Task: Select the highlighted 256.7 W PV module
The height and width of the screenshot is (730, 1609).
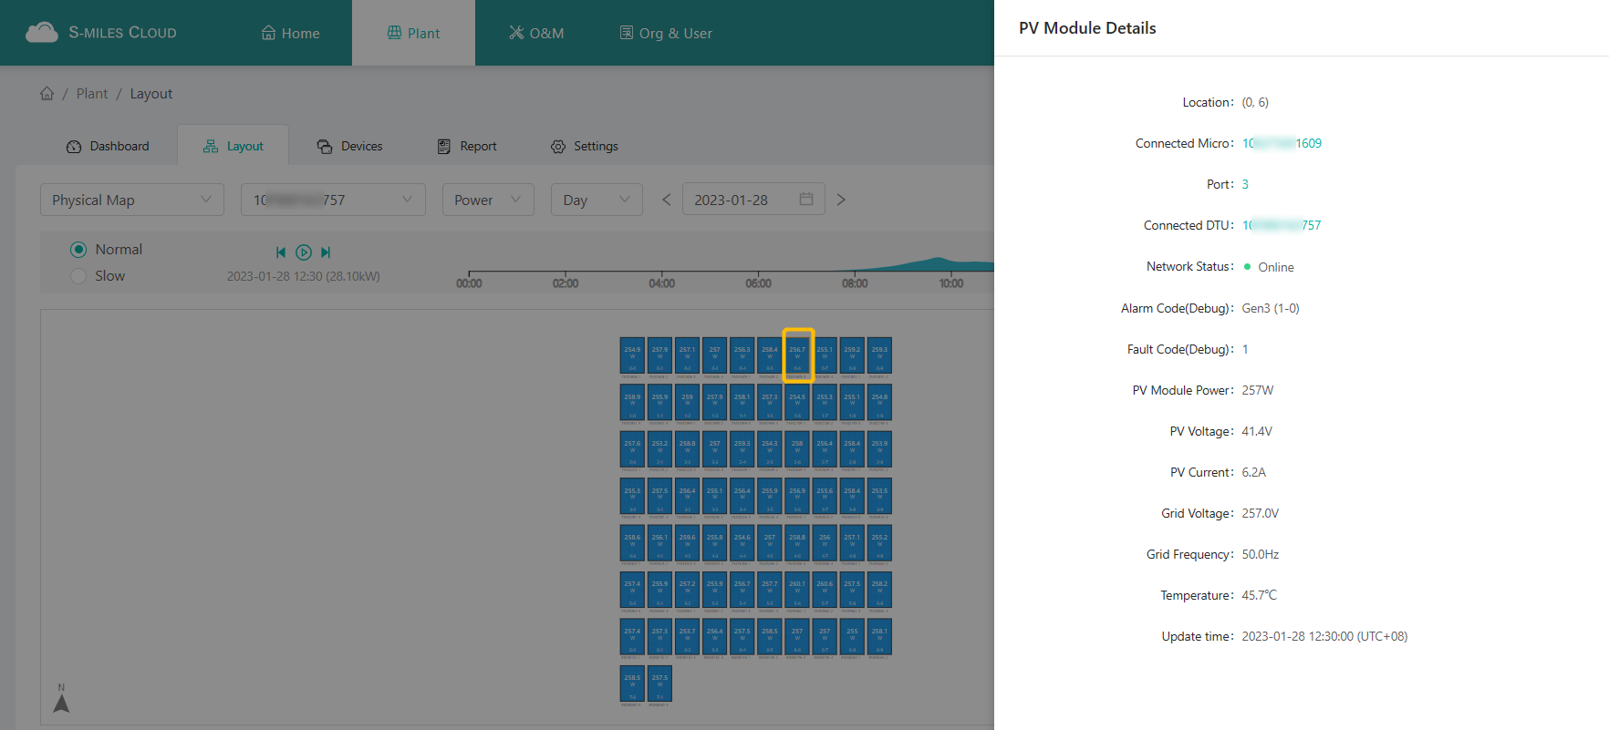Action: (x=798, y=355)
